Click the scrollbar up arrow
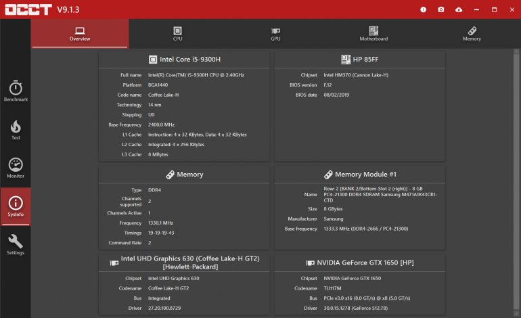 [516, 51]
